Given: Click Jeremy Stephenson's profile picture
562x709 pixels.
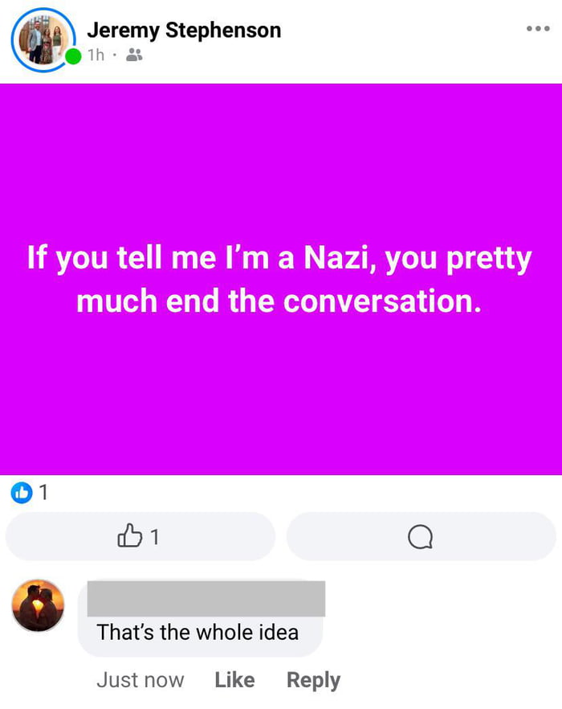Looking at the screenshot, I should point(43,39).
